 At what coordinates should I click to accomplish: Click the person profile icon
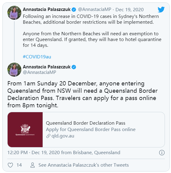coord(33,165)
